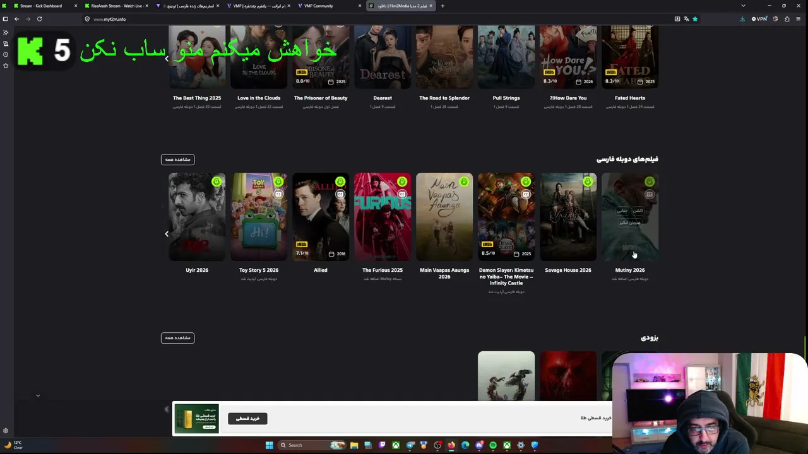Open the Savage House 2026 title link
Viewport: 808px width, 454px height.
click(x=568, y=270)
